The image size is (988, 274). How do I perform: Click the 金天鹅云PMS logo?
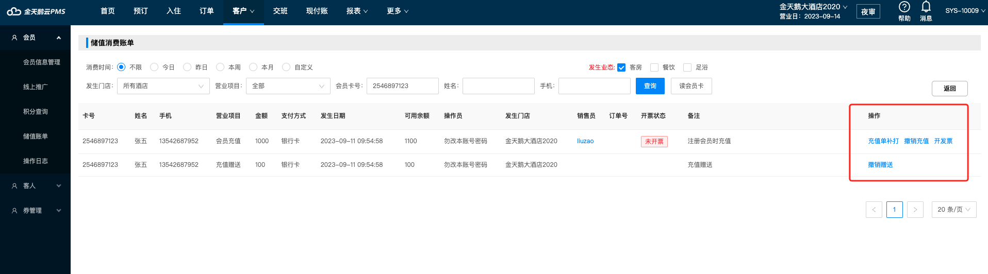[36, 11]
